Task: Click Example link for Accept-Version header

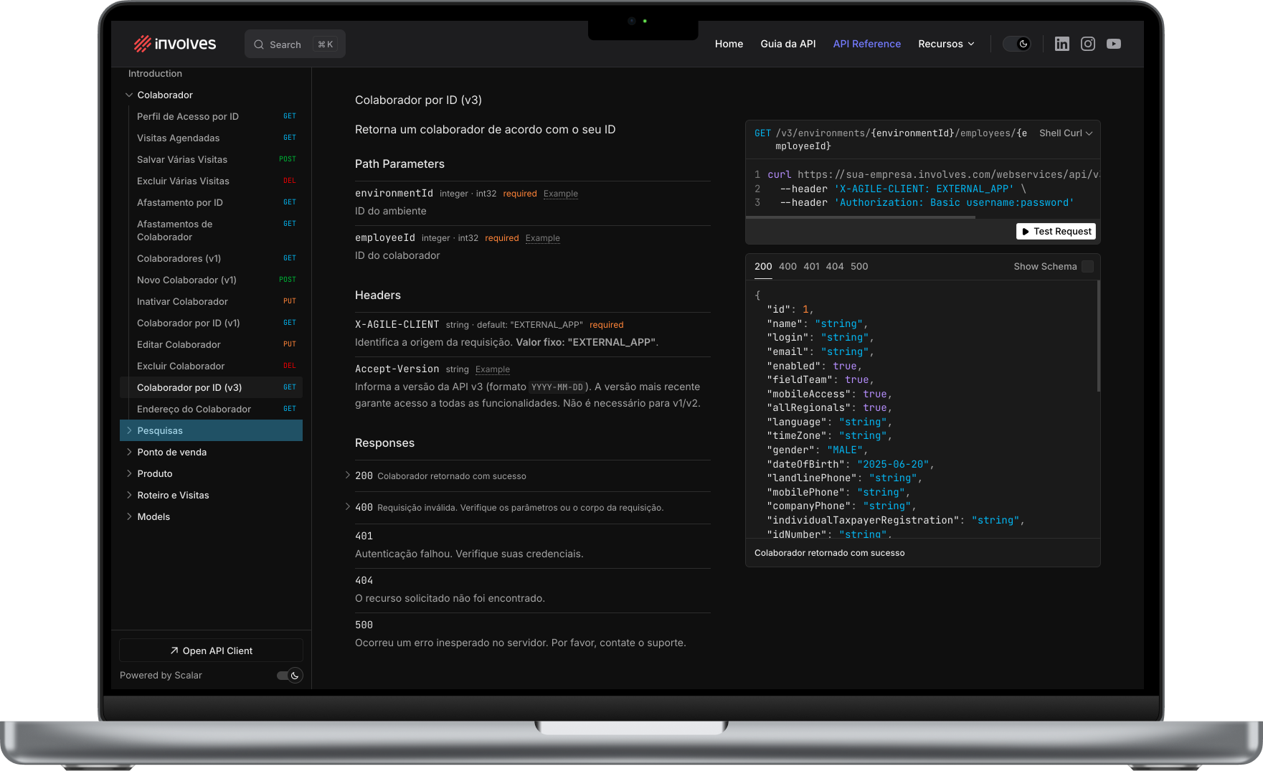Action: pyautogui.click(x=493, y=369)
